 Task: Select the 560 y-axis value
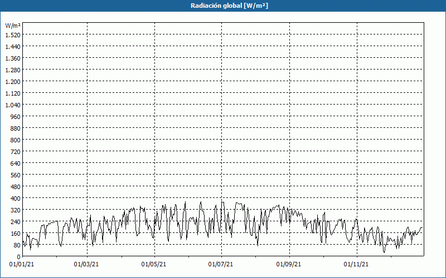pyautogui.click(x=15, y=175)
